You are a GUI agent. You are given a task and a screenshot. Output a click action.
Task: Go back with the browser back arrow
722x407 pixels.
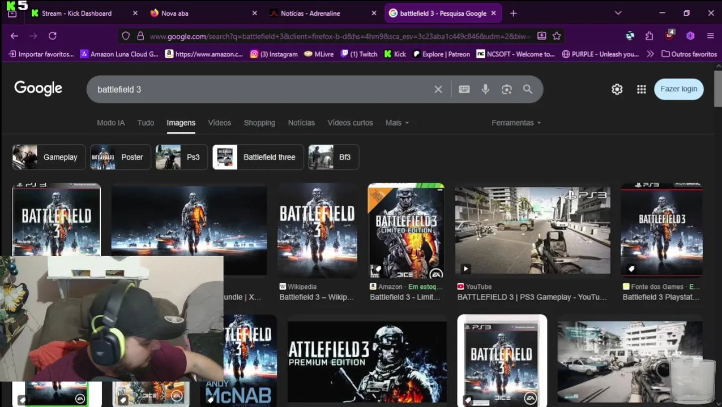click(14, 36)
